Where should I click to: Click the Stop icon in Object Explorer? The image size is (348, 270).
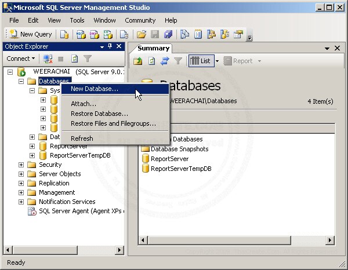[x=60, y=59]
